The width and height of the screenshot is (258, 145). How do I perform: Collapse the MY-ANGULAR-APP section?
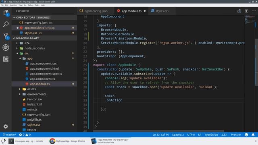pos(14,38)
